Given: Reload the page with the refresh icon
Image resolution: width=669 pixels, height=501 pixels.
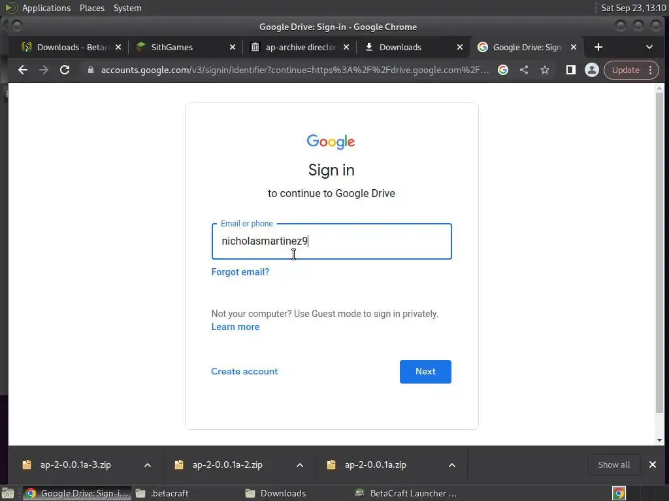Looking at the screenshot, I should (x=65, y=70).
